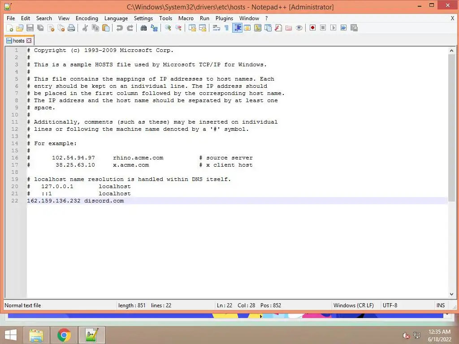Open the Window menu
The width and height of the screenshot is (459, 344).
249,18
